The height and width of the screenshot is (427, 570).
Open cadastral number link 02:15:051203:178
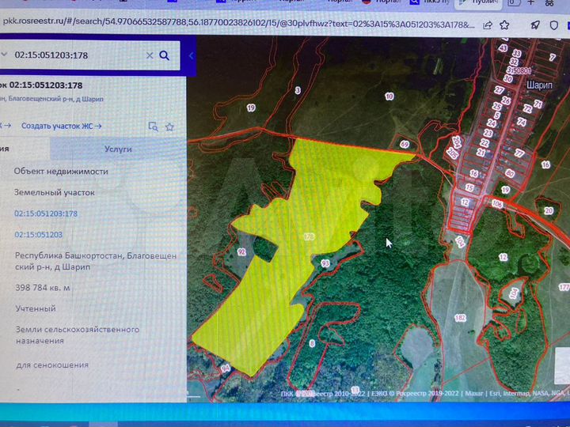click(46, 213)
